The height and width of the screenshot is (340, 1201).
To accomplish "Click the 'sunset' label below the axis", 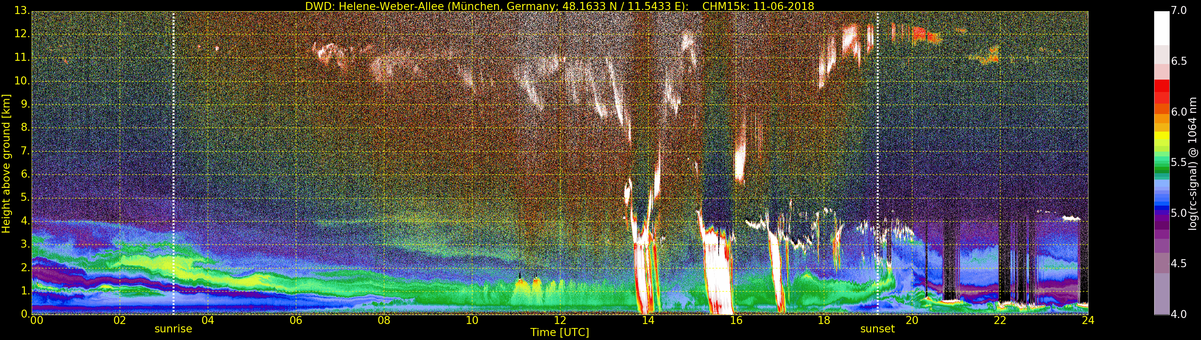I will click(x=878, y=329).
